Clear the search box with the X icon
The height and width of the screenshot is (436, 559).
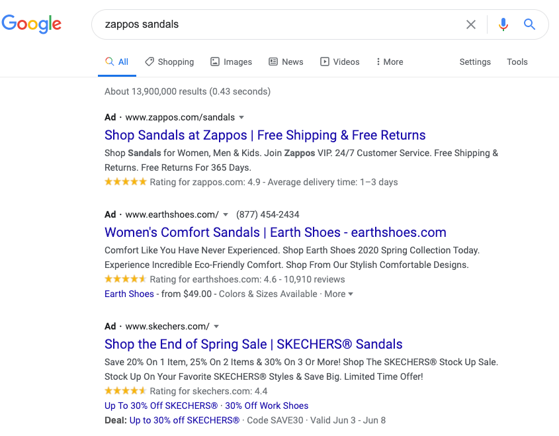(470, 24)
